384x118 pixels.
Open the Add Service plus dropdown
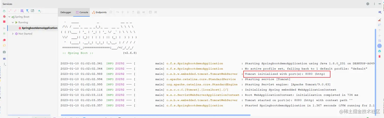click(39, 11)
